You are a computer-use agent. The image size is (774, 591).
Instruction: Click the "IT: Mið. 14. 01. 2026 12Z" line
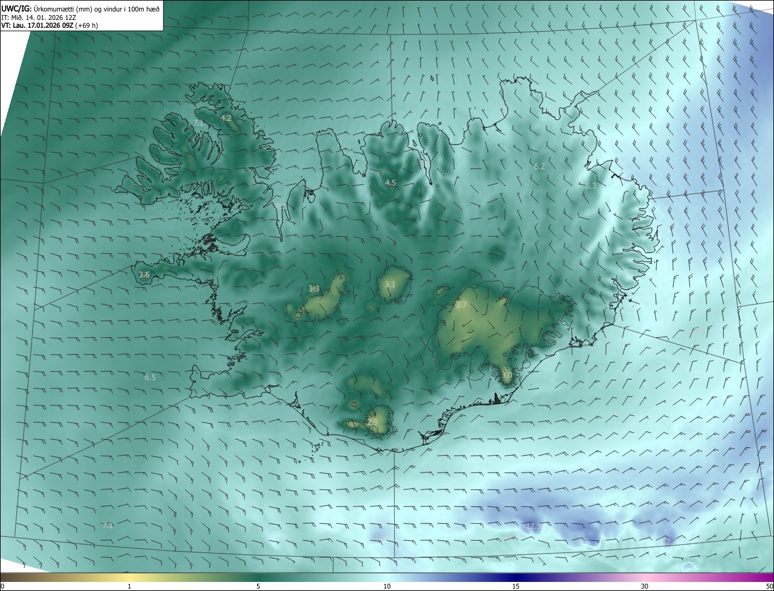click(x=39, y=18)
